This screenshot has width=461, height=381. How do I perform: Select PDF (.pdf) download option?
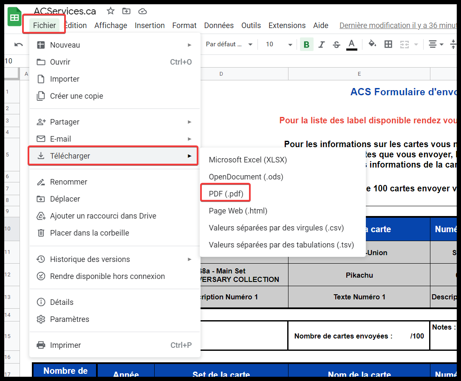click(226, 194)
